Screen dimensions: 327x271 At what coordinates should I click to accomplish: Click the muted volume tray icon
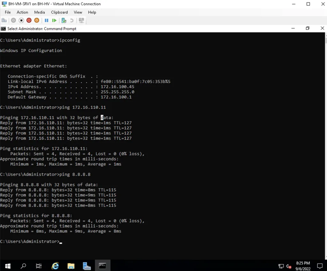pos(288,266)
